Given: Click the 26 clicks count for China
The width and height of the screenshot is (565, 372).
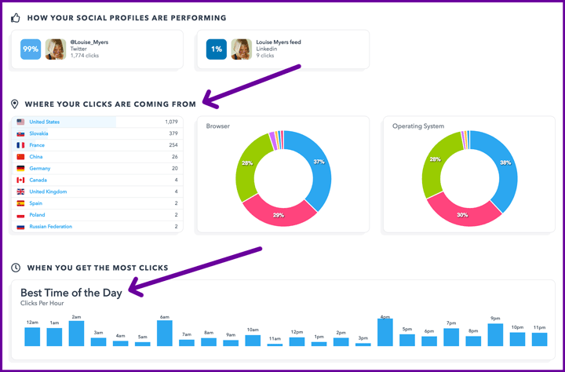Looking at the screenshot, I should coord(175,157).
